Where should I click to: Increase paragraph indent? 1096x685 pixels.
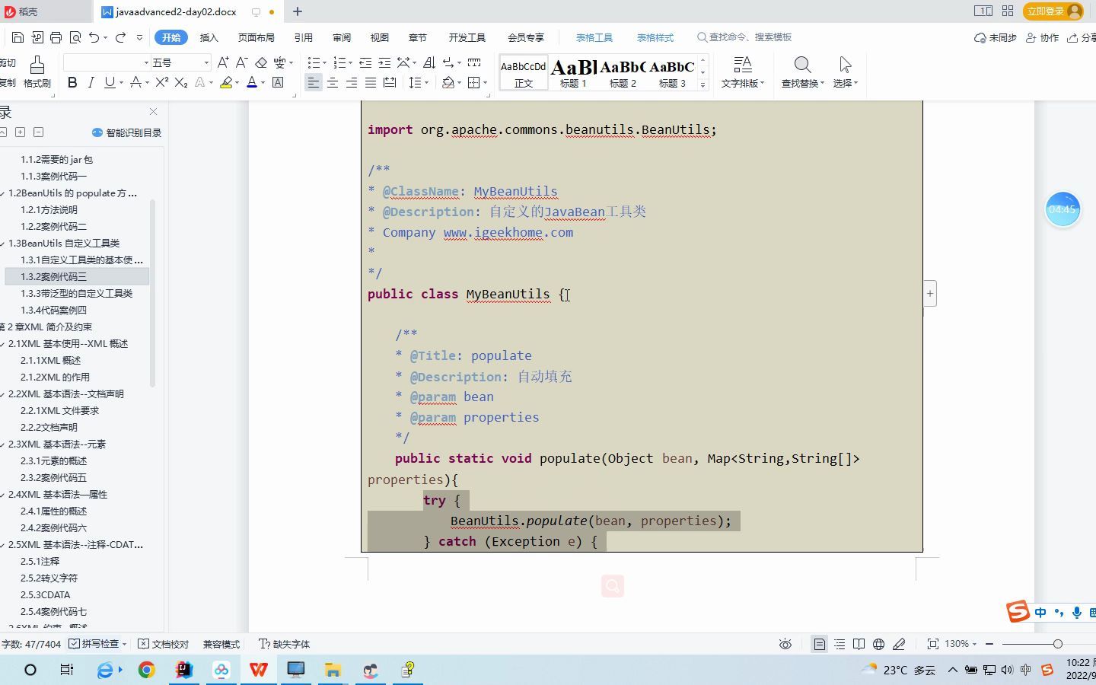click(384, 62)
